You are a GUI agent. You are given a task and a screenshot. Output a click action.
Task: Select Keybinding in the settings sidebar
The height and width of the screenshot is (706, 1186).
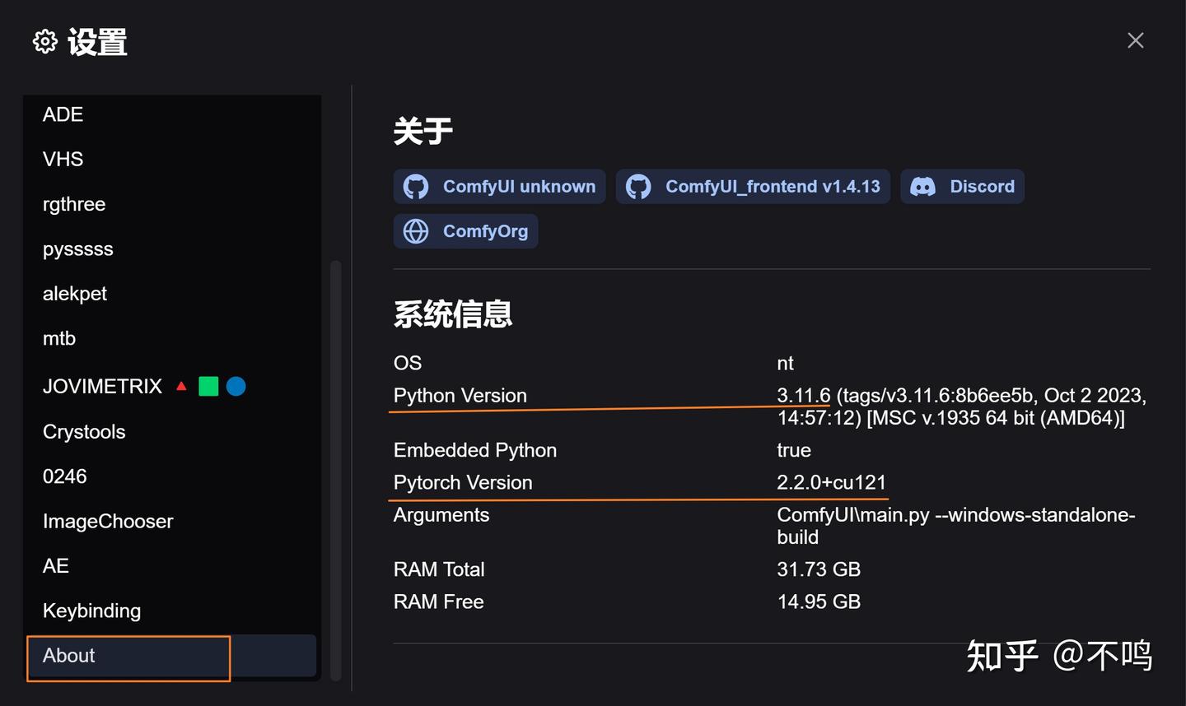point(91,611)
